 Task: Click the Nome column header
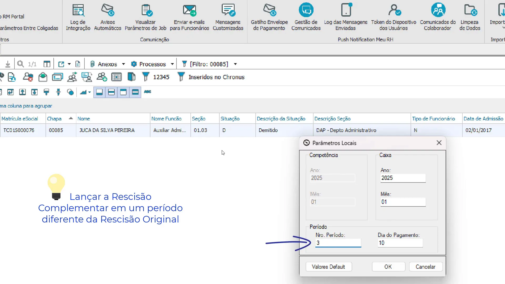point(84,119)
